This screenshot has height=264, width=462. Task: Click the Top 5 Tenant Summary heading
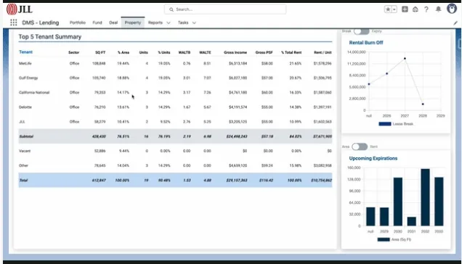pyautogui.click(x=50, y=37)
